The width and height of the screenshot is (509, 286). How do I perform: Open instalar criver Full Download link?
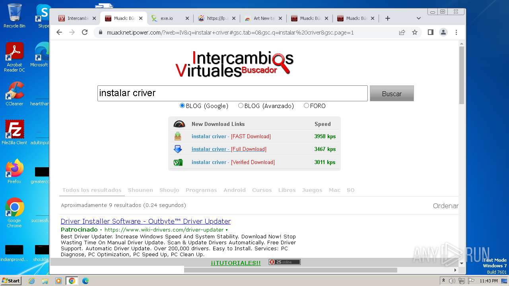229,149
